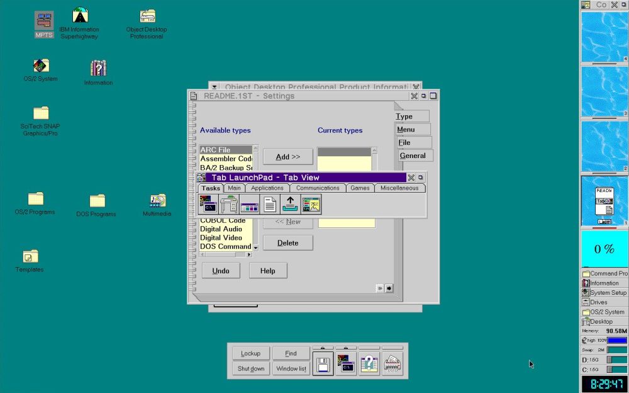Switch to the Games tab

(x=360, y=188)
